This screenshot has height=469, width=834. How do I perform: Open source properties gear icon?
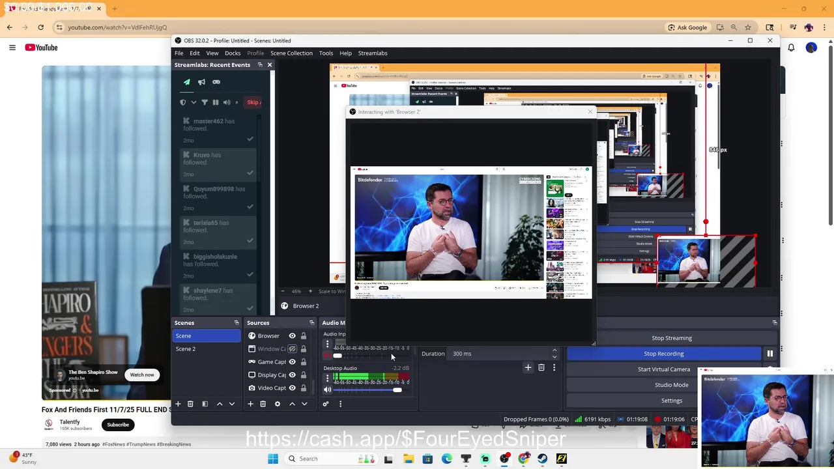277,404
